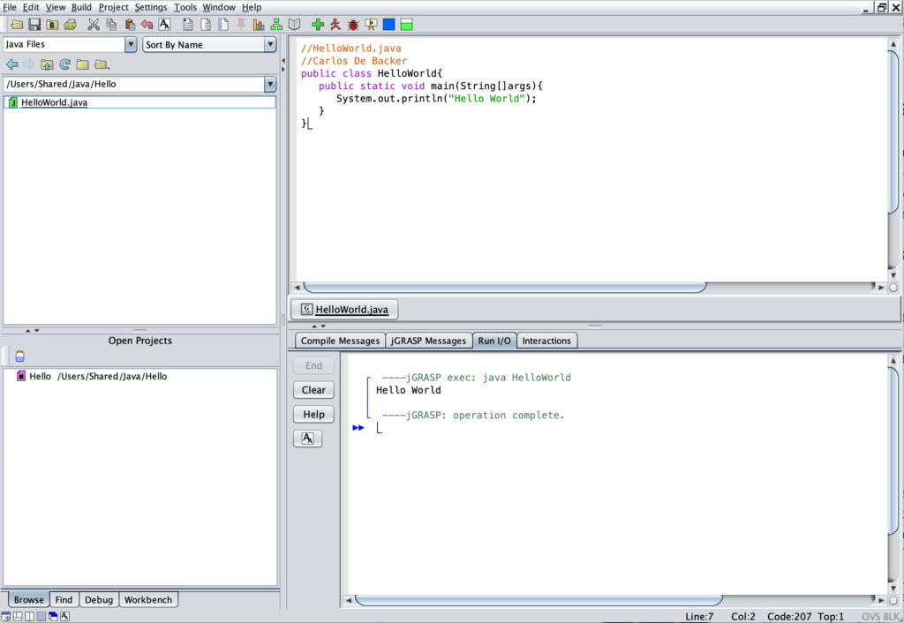
Task: Cut selection with the scissors icon
Action: 94,25
